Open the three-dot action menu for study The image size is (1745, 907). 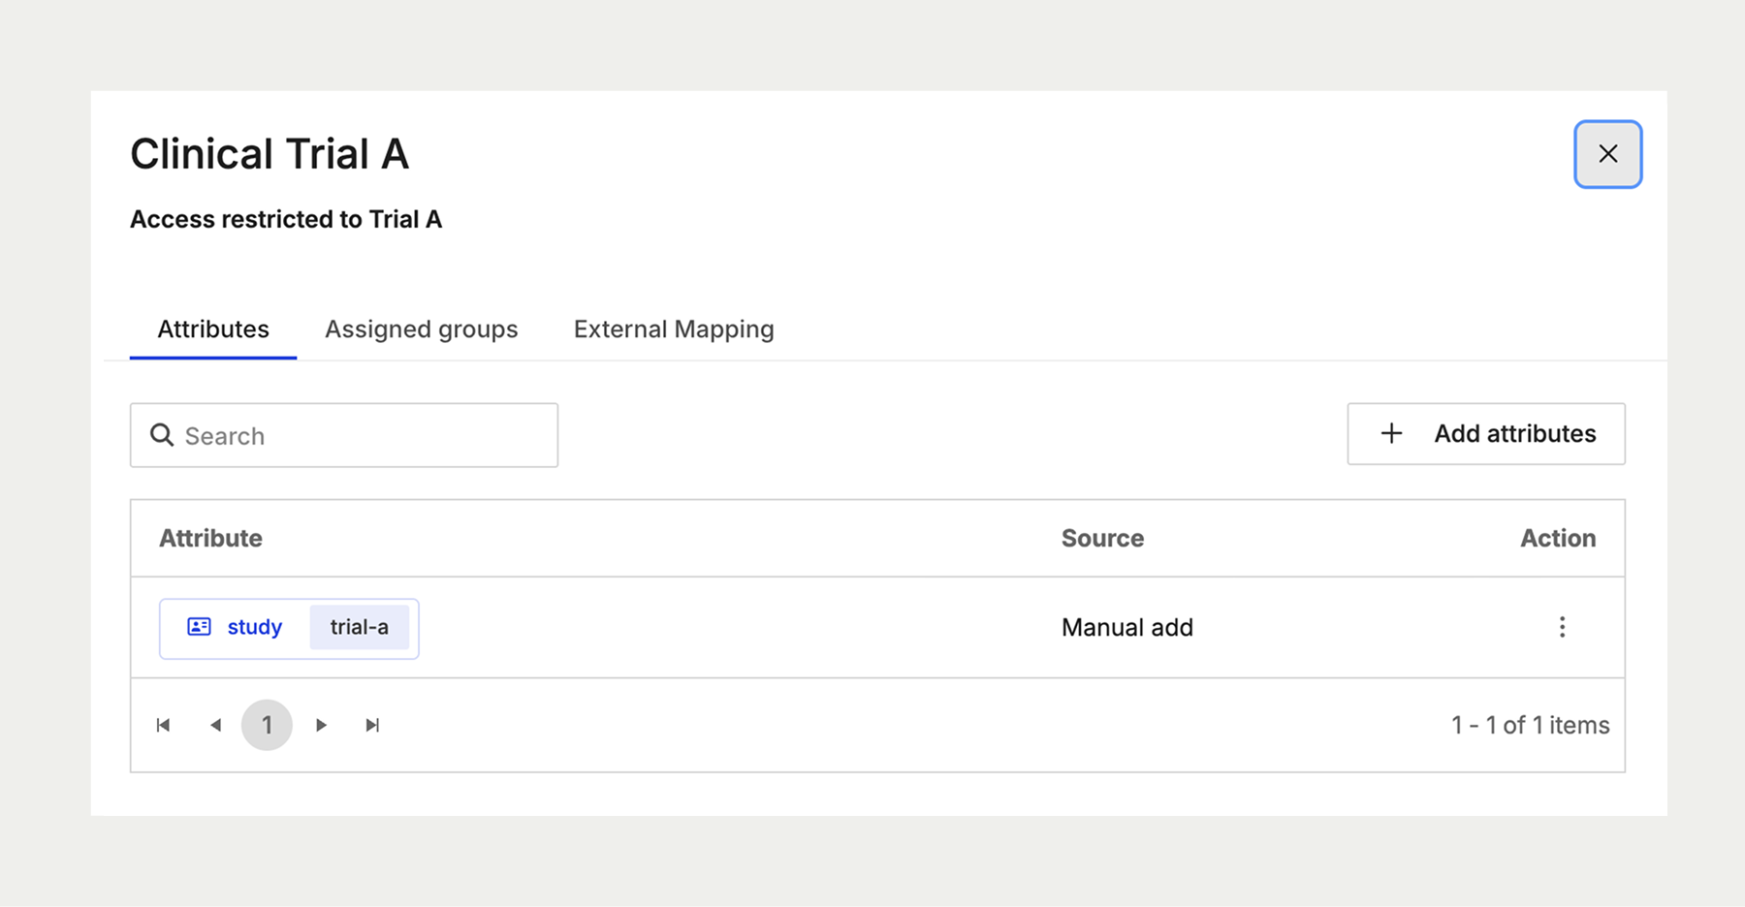(1562, 627)
